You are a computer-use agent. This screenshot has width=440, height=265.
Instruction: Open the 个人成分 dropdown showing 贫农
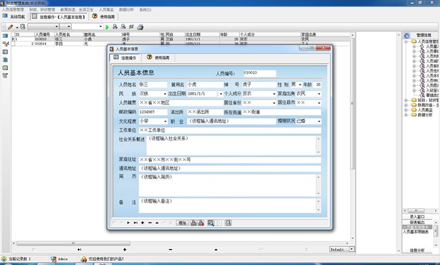(274, 94)
